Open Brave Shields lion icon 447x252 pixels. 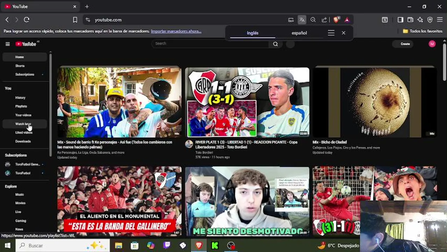pos(336,20)
